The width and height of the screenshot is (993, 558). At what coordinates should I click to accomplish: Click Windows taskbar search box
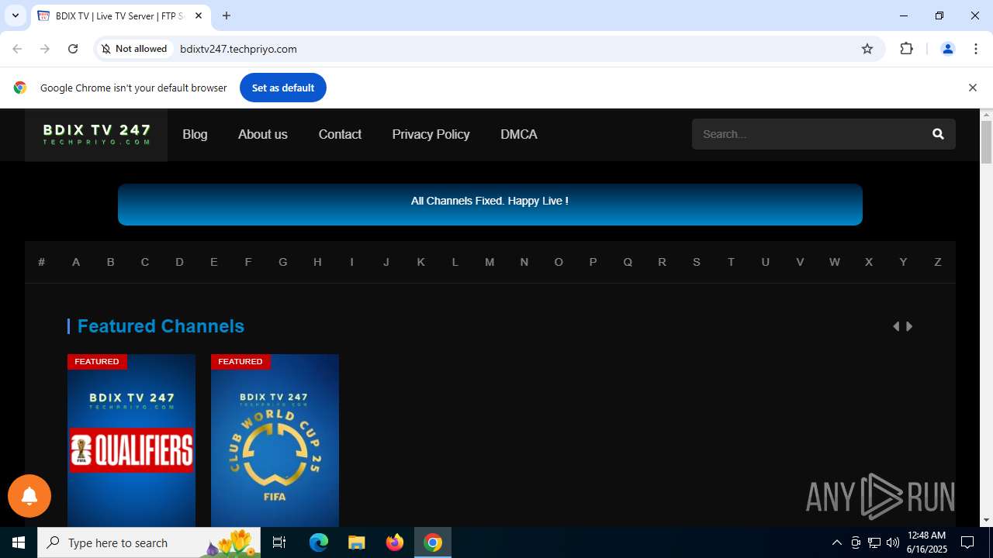[x=149, y=542]
